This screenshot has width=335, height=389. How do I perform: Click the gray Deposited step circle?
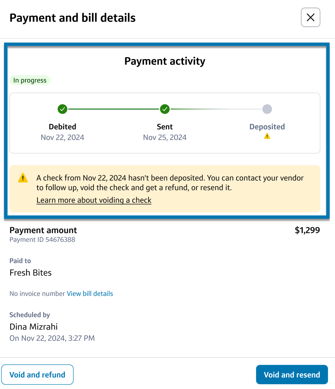[x=267, y=109]
